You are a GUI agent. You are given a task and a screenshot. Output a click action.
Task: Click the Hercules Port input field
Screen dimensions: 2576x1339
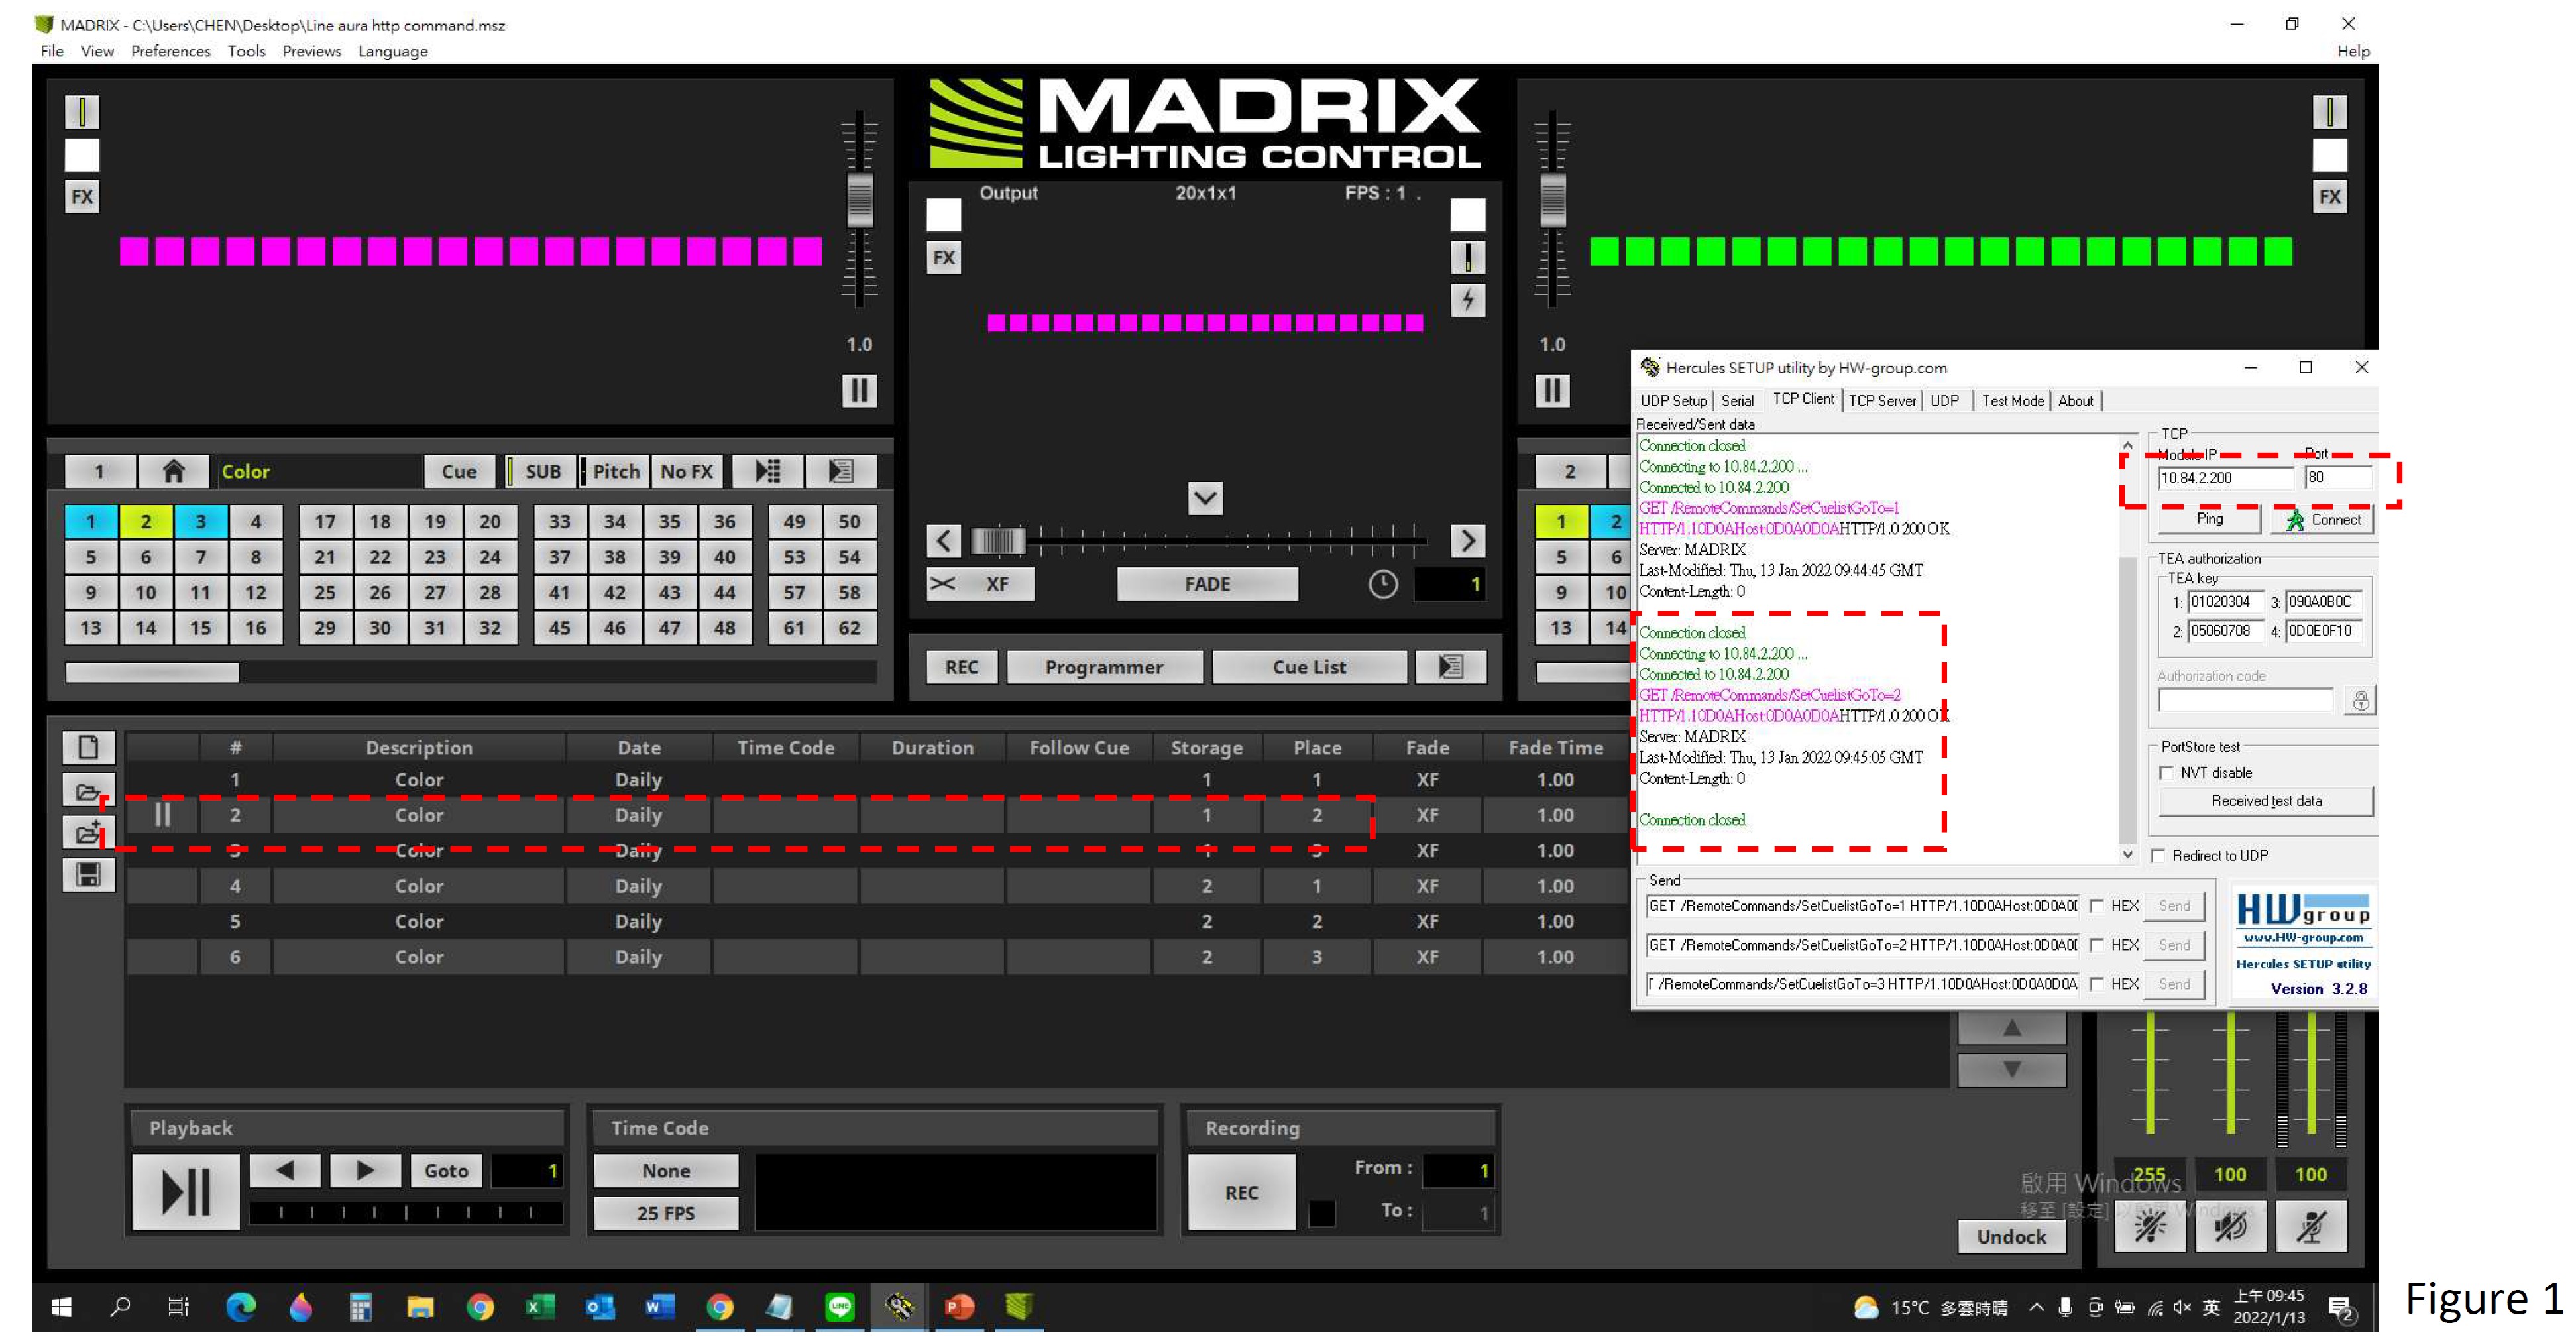2338,478
